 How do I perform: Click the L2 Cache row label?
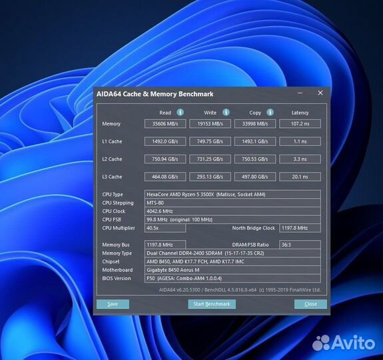pyautogui.click(x=112, y=159)
